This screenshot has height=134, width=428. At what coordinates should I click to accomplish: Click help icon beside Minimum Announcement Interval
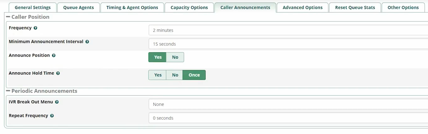tap(87, 42)
